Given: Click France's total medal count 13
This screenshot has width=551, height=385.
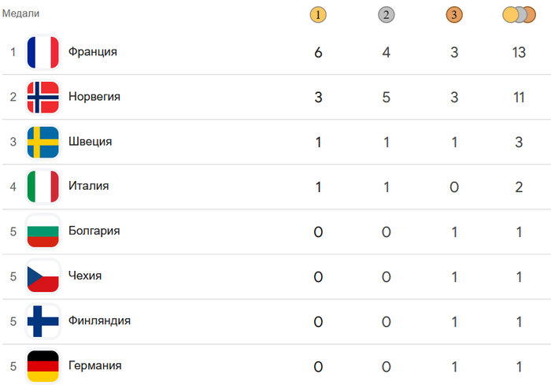Looking at the screenshot, I should coord(518,52).
